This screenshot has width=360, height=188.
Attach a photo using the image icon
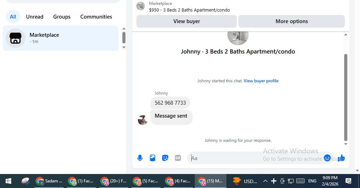point(153,158)
